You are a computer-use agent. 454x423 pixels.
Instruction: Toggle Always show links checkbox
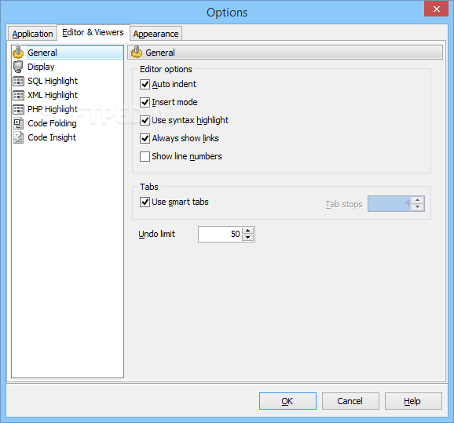coord(145,138)
